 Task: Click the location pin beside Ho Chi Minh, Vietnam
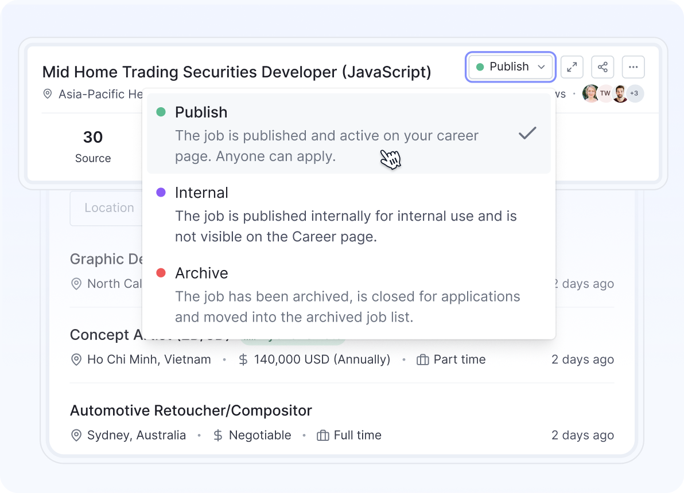(x=76, y=359)
